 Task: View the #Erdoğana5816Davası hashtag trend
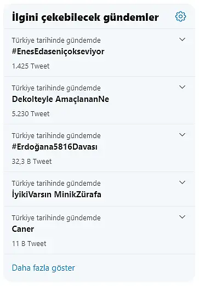pyautogui.click(x=55, y=147)
